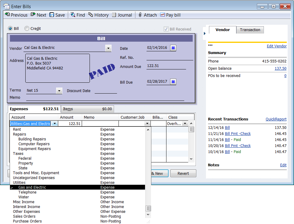Click the Edit Vendor link
The image size is (294, 224).
[277, 46]
